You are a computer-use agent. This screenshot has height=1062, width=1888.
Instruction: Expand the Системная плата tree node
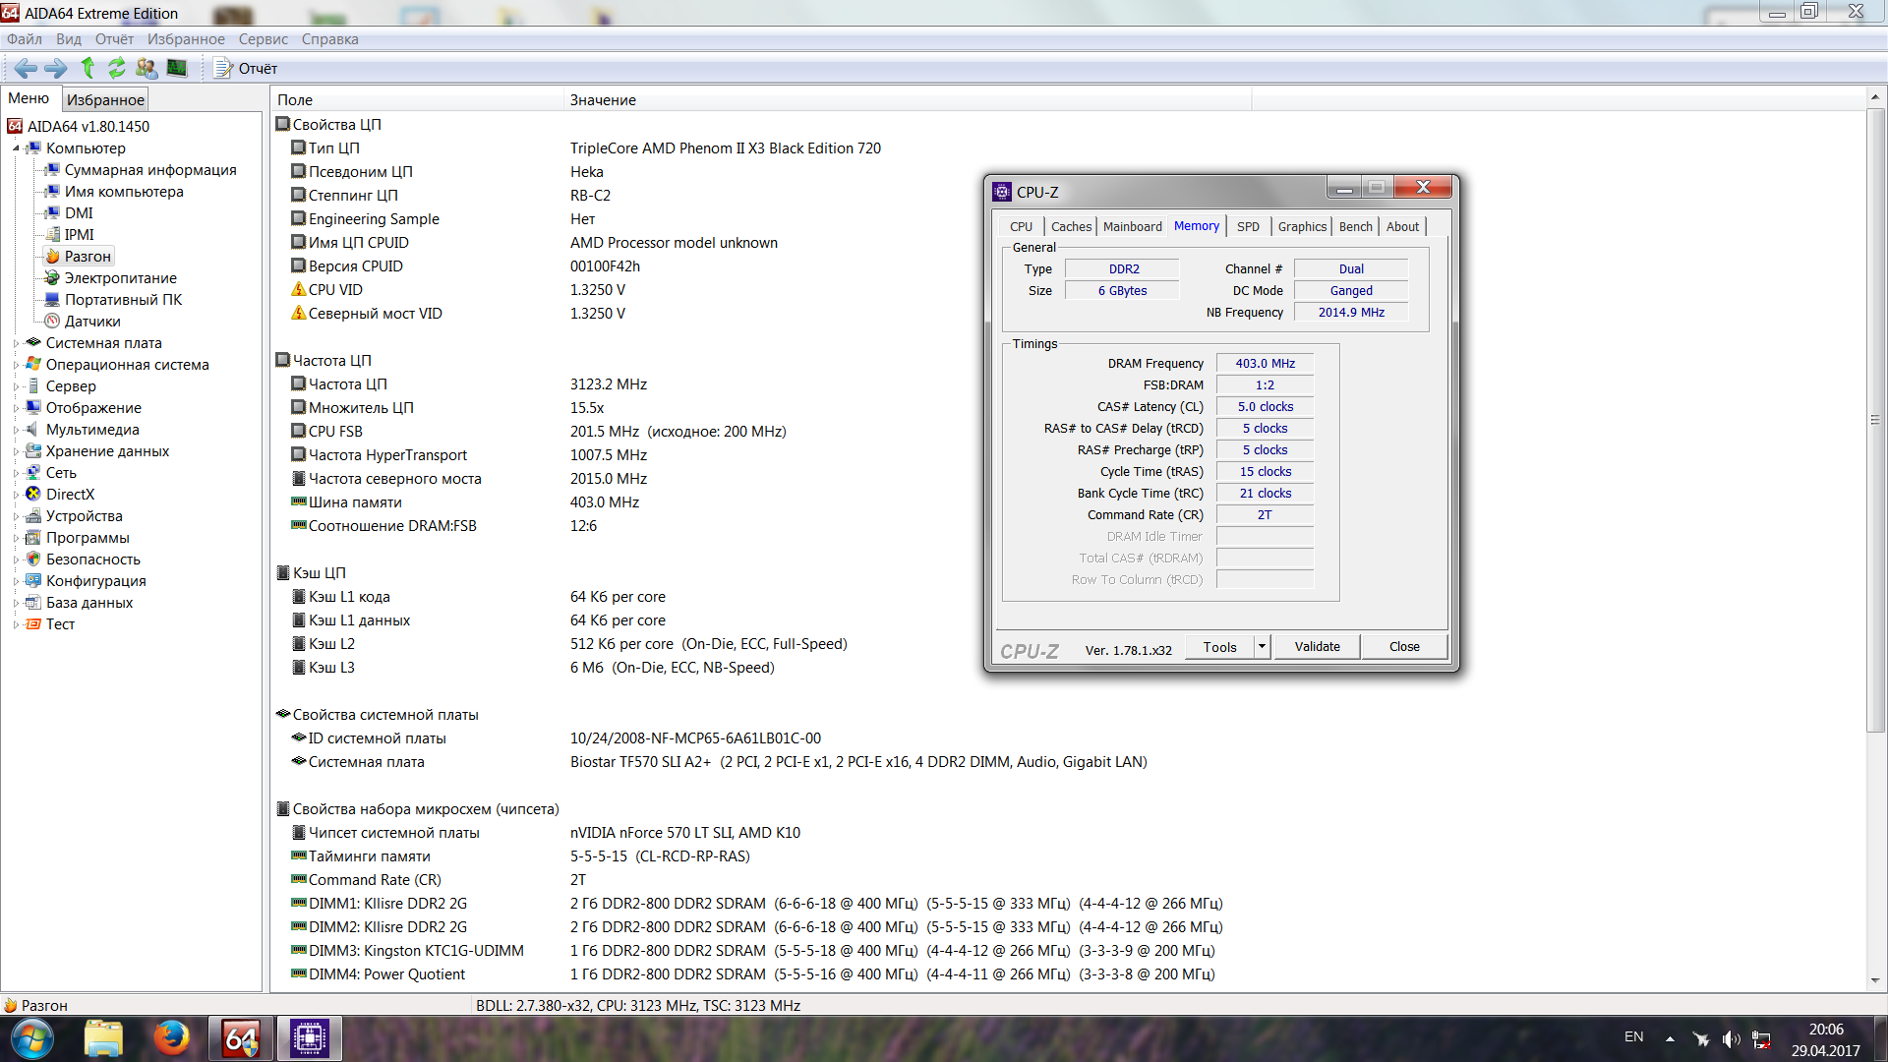click(x=16, y=343)
